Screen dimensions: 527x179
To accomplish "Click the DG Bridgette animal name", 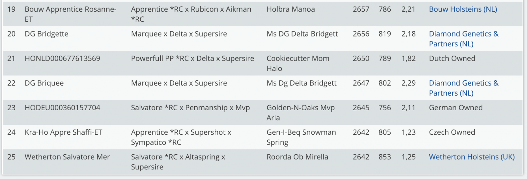I will tap(46, 34).
